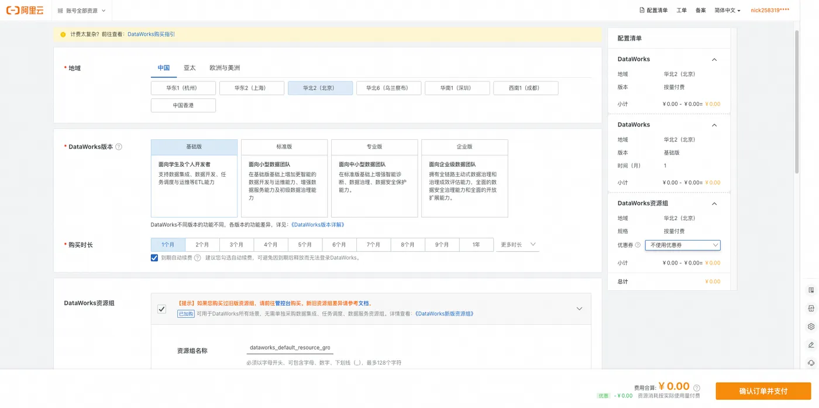
Task: Select region 华东2（上海）
Action: [252, 88]
